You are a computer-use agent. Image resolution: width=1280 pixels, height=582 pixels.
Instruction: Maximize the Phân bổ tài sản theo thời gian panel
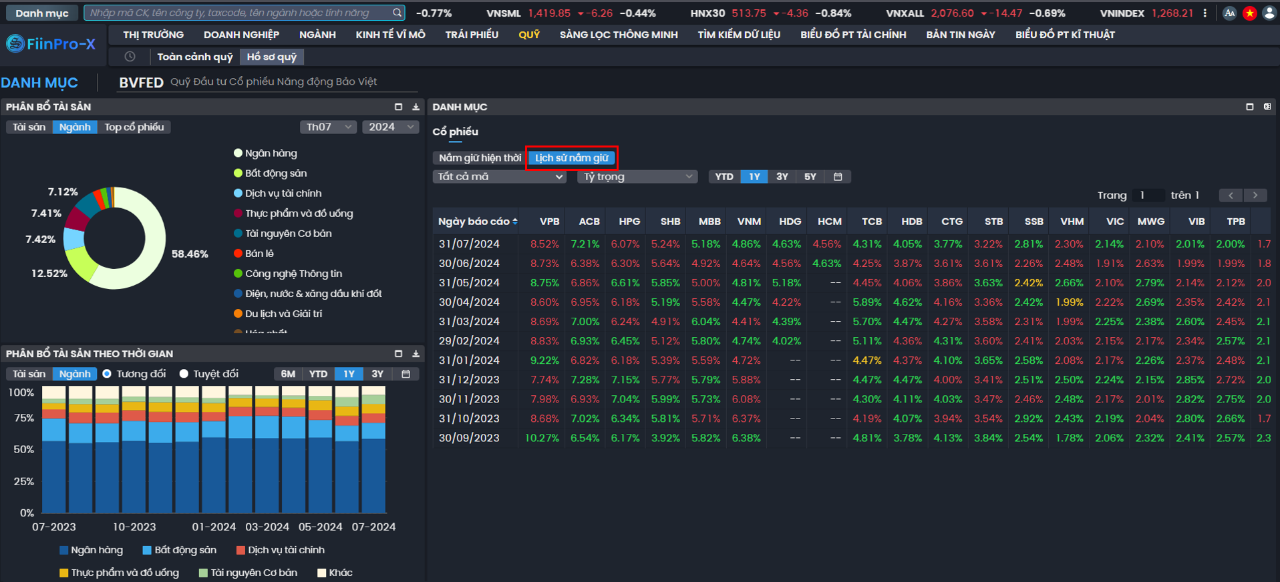398,354
